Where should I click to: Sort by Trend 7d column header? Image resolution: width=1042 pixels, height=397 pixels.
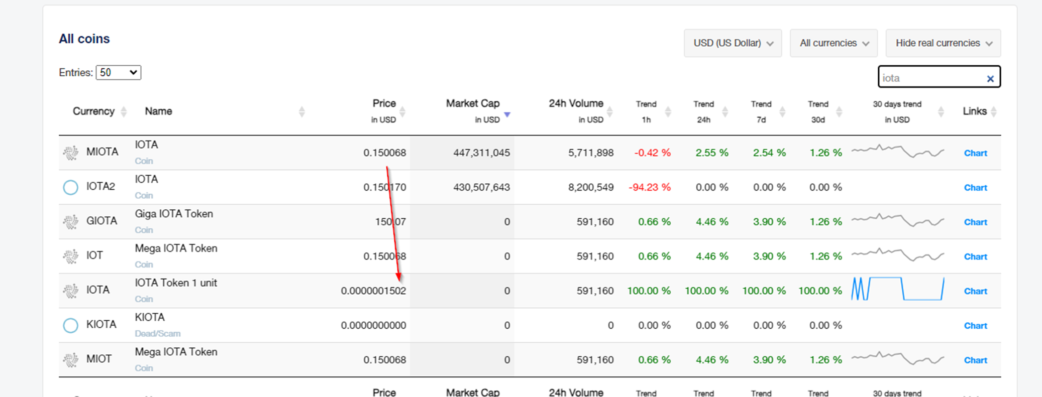pos(761,111)
